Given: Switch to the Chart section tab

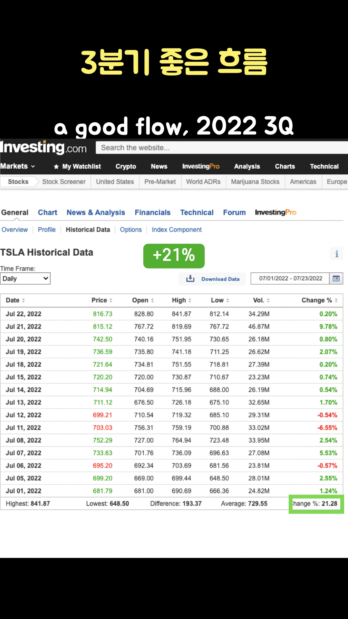Looking at the screenshot, I should 47,212.
